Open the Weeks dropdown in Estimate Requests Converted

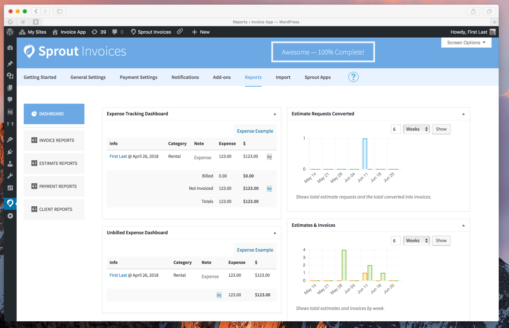tap(416, 129)
